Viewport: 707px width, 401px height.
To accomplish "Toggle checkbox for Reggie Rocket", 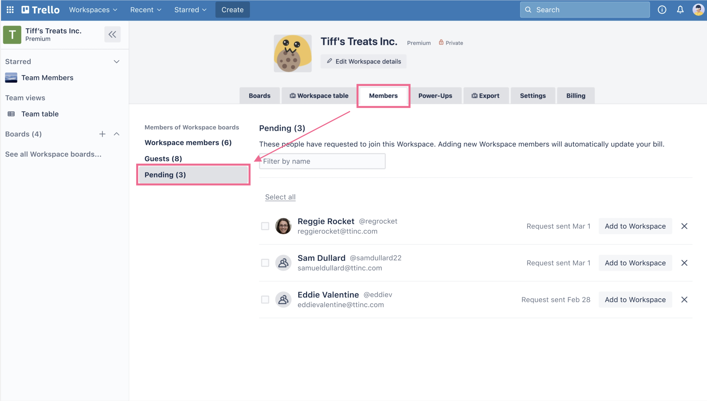I will [x=265, y=225].
